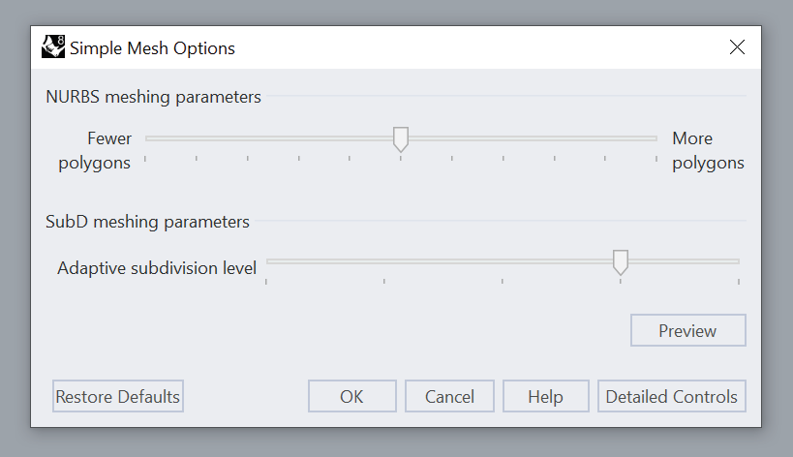Click Restore Defaults button

tap(118, 396)
